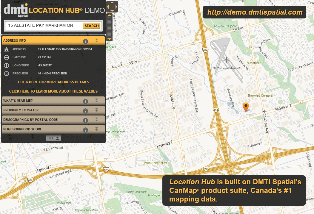Viewport: 314px width, 214px height.
Task: Click Proximity to Water info icon
Action: (x=85, y=111)
